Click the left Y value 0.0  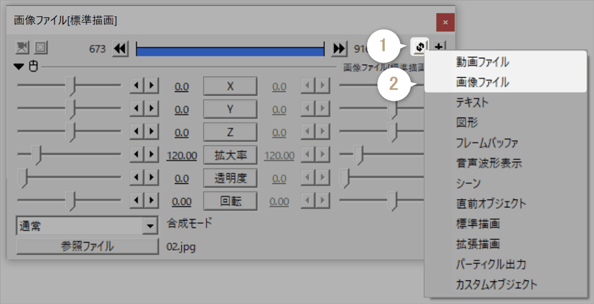(x=182, y=110)
